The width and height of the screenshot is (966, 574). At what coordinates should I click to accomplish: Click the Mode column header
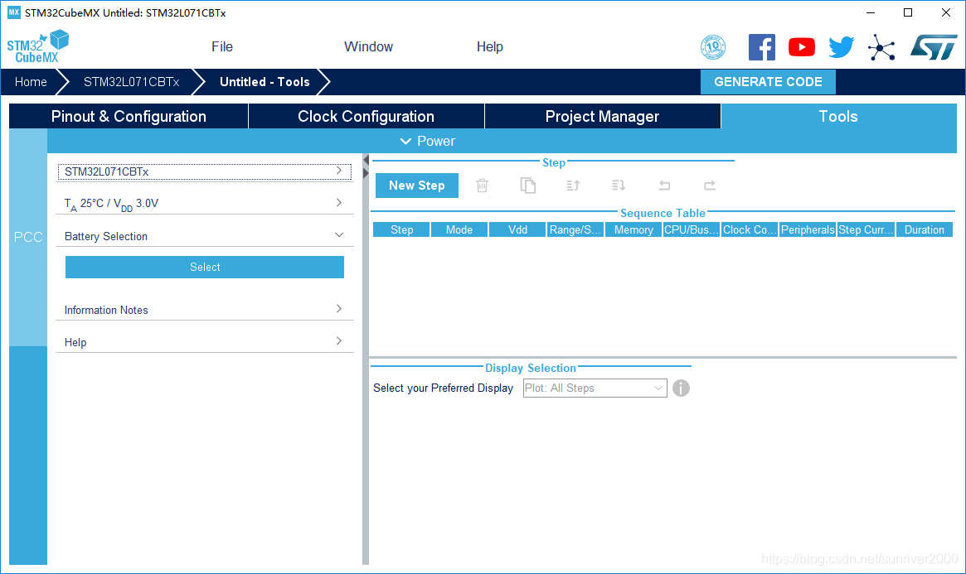(459, 229)
